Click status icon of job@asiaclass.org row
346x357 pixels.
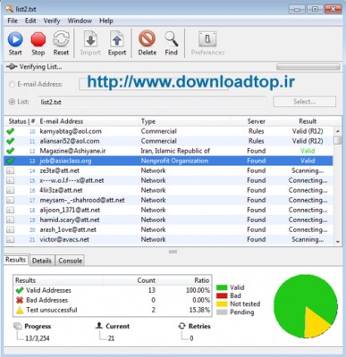pos(10,161)
